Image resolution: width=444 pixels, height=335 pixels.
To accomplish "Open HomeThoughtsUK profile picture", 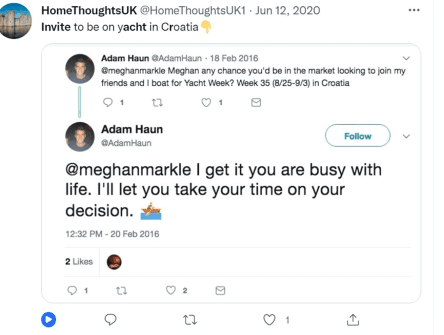I will coord(16,20).
